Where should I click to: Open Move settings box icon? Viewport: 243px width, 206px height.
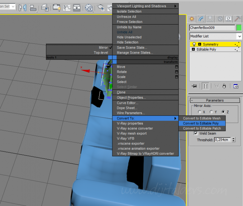coord(177,67)
